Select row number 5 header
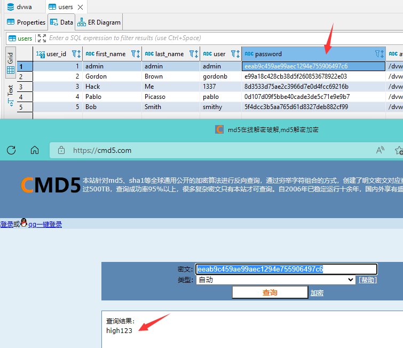 coord(25,107)
